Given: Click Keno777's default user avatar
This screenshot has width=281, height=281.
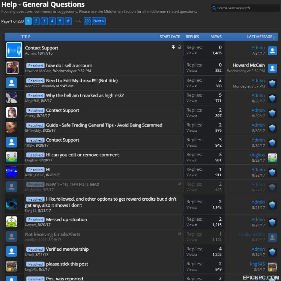Looking at the screenshot, I should (12, 83).
